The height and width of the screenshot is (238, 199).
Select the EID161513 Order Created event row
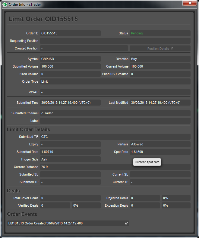68,224
